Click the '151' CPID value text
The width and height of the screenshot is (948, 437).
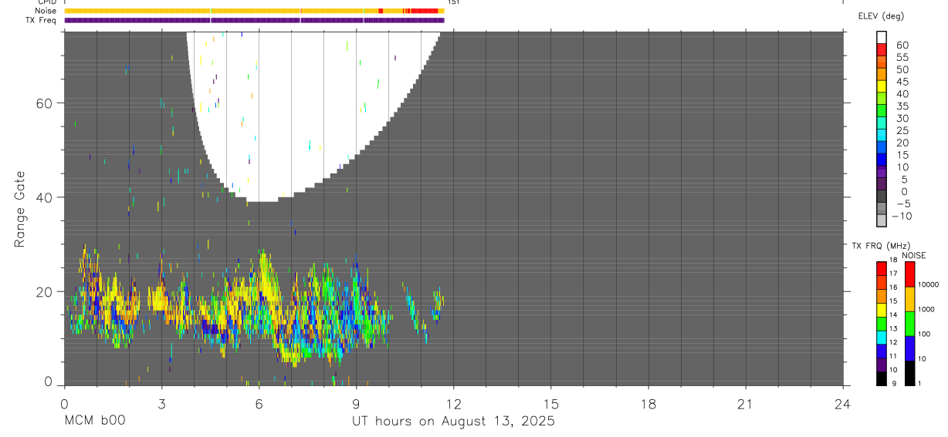454,2
